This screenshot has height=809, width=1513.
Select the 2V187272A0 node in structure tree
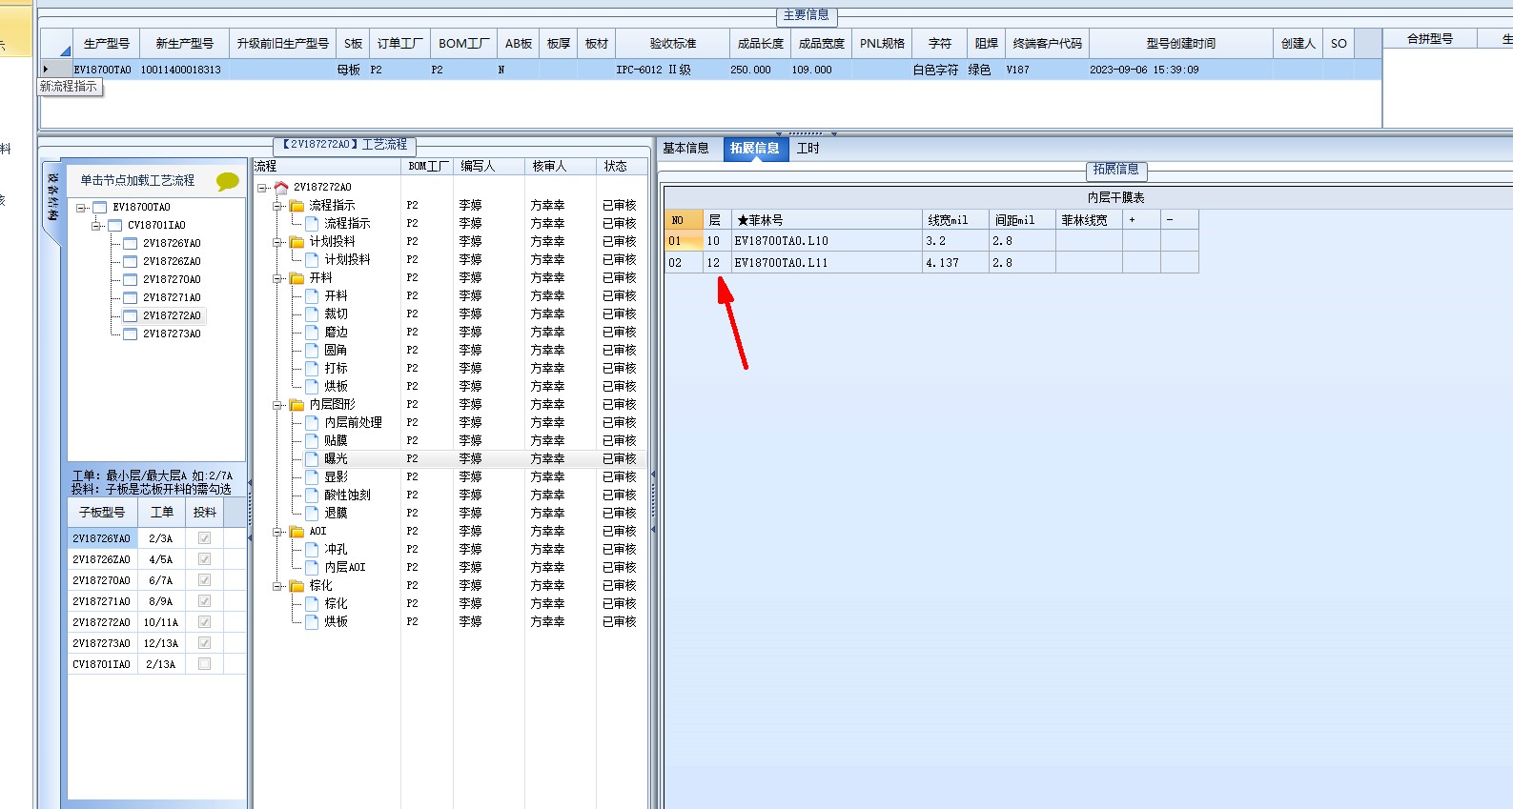(x=172, y=315)
